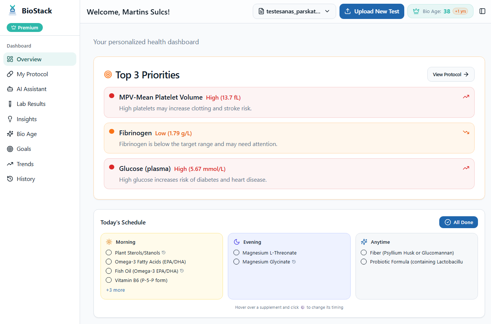491x324 pixels.
Task: Toggle the sidebar panel icon top right
Action: [x=482, y=11]
